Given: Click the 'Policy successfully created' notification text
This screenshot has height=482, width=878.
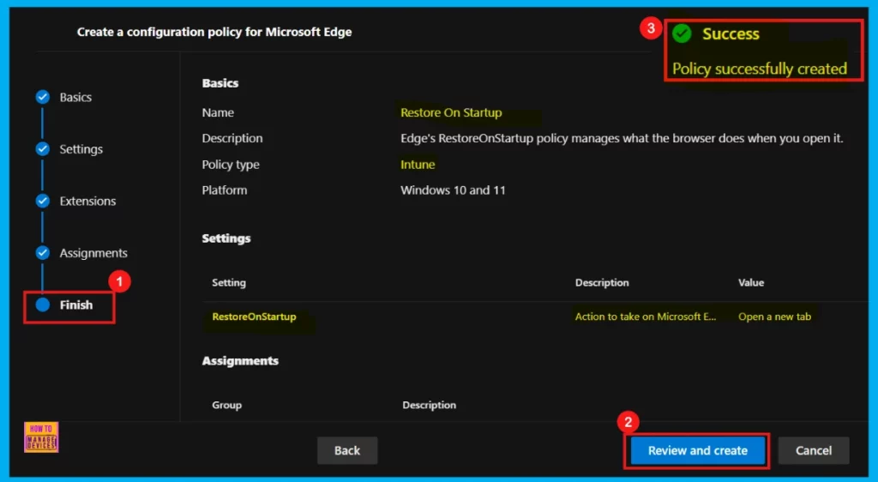Looking at the screenshot, I should click(x=760, y=69).
